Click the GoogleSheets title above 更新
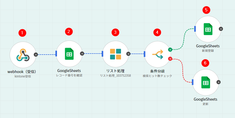This screenshot has width=235, height=118. (x=205, y=99)
